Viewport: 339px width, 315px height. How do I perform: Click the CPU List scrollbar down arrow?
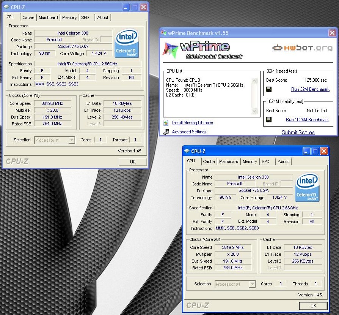pyautogui.click(x=254, y=111)
